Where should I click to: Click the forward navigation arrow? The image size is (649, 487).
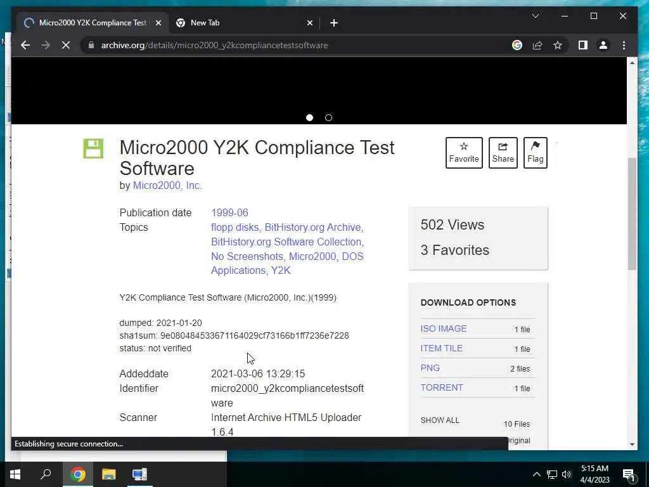46,45
